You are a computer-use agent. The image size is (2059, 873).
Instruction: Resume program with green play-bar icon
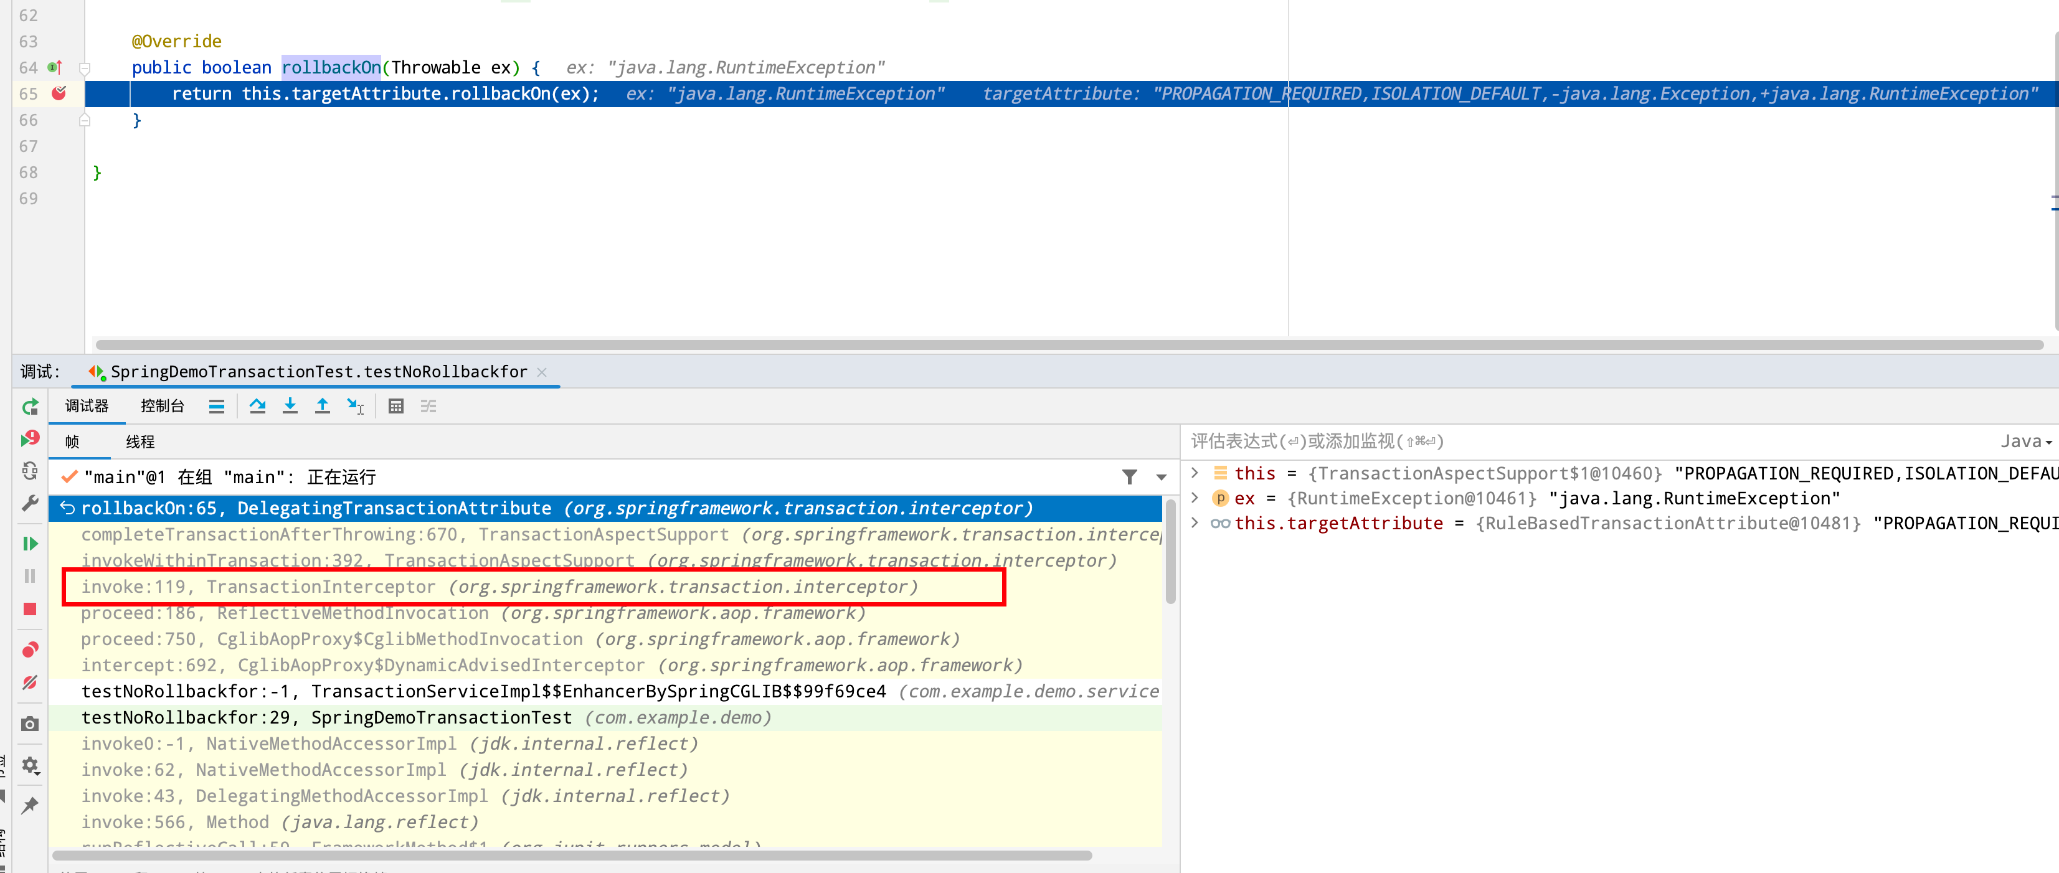[29, 544]
